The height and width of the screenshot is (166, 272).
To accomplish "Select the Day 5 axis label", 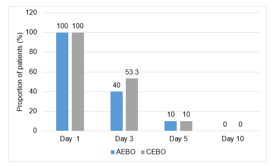I will [178, 139].
